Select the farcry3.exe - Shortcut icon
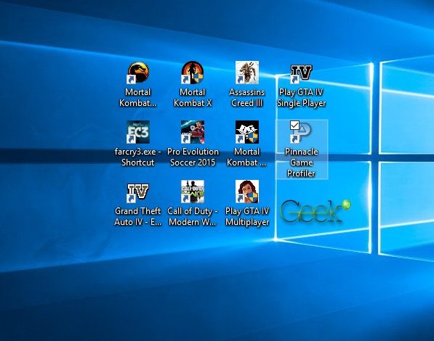The image size is (434, 341). pyautogui.click(x=138, y=132)
